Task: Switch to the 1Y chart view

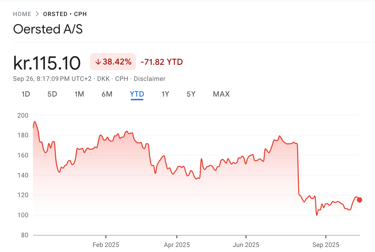Action: [165, 94]
